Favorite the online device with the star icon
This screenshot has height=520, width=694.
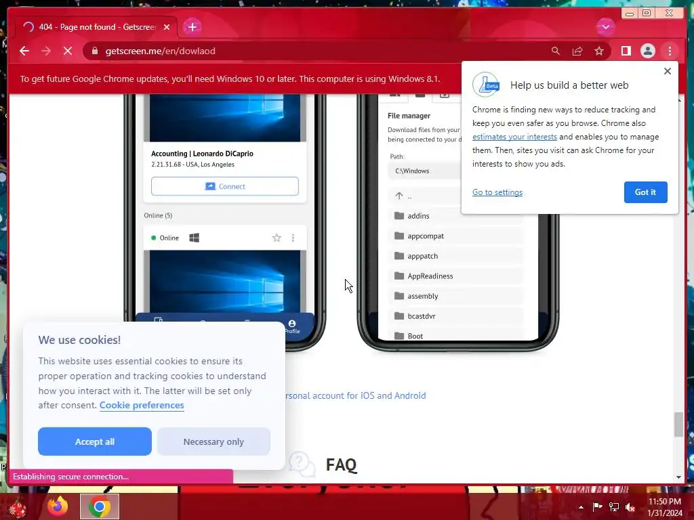(277, 238)
